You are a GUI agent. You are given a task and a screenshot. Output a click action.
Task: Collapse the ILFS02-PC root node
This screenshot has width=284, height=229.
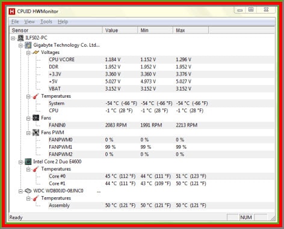[13, 38]
